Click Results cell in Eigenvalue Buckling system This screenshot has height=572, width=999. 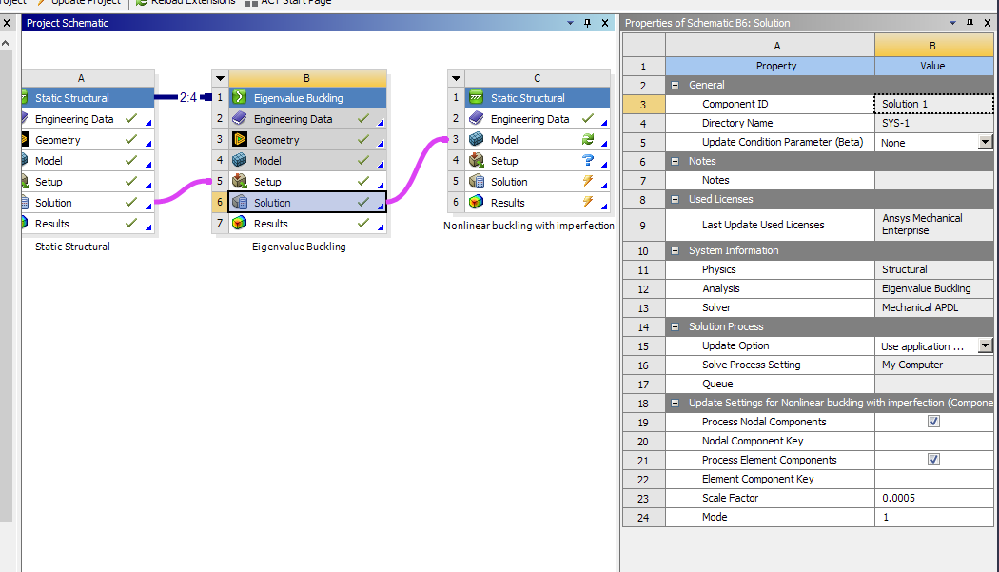click(x=271, y=224)
